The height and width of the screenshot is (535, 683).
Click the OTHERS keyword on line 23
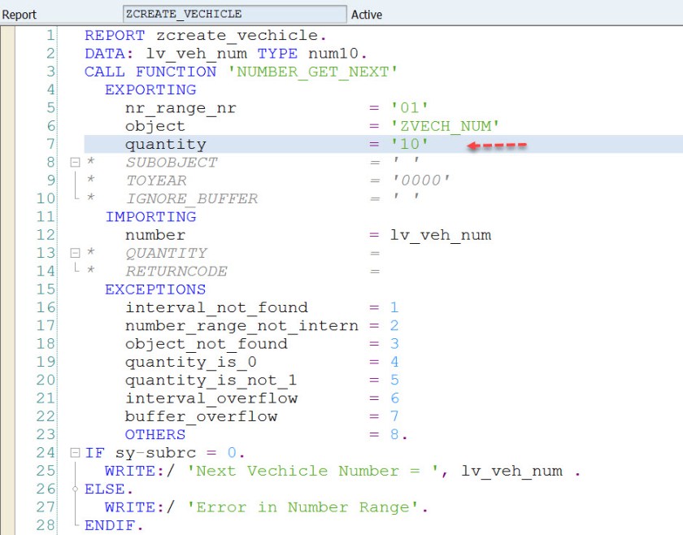pos(155,434)
